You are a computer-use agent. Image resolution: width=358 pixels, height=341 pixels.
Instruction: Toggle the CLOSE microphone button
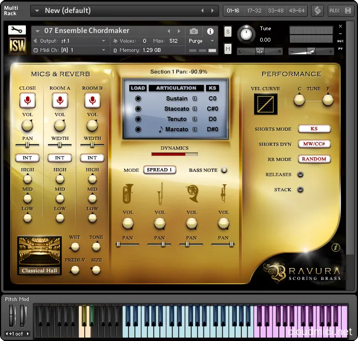(28, 100)
